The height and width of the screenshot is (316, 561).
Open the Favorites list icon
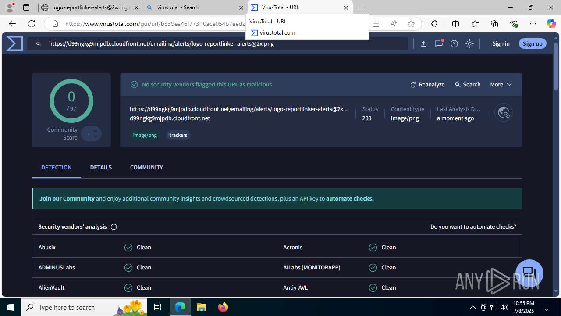point(475,24)
